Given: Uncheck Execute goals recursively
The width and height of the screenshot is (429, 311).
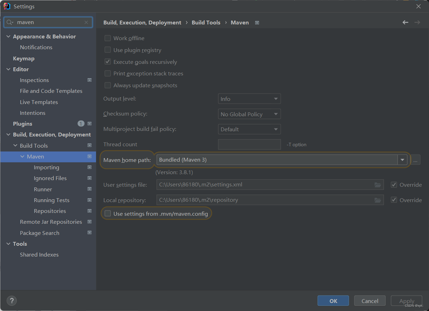Looking at the screenshot, I should (x=108, y=62).
